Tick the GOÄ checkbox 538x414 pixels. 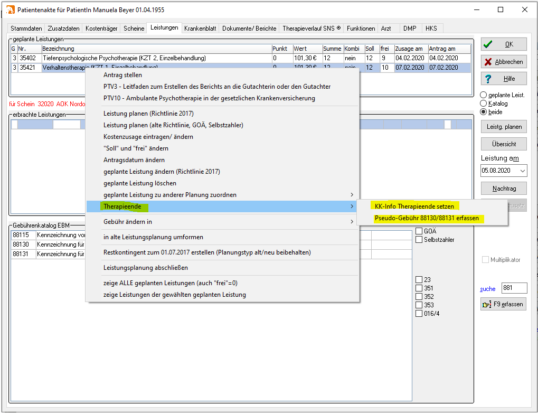pyautogui.click(x=419, y=231)
